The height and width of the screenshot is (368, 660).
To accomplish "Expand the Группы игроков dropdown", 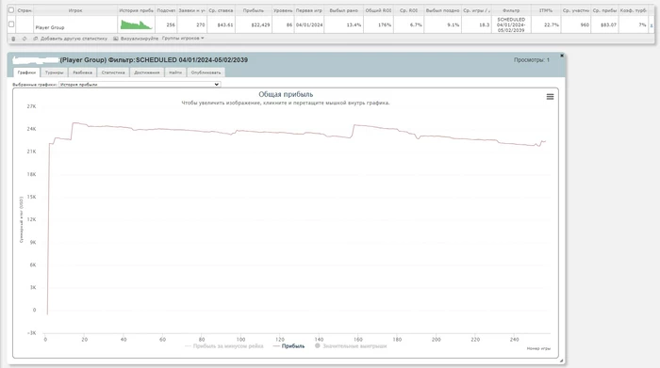I will point(183,39).
